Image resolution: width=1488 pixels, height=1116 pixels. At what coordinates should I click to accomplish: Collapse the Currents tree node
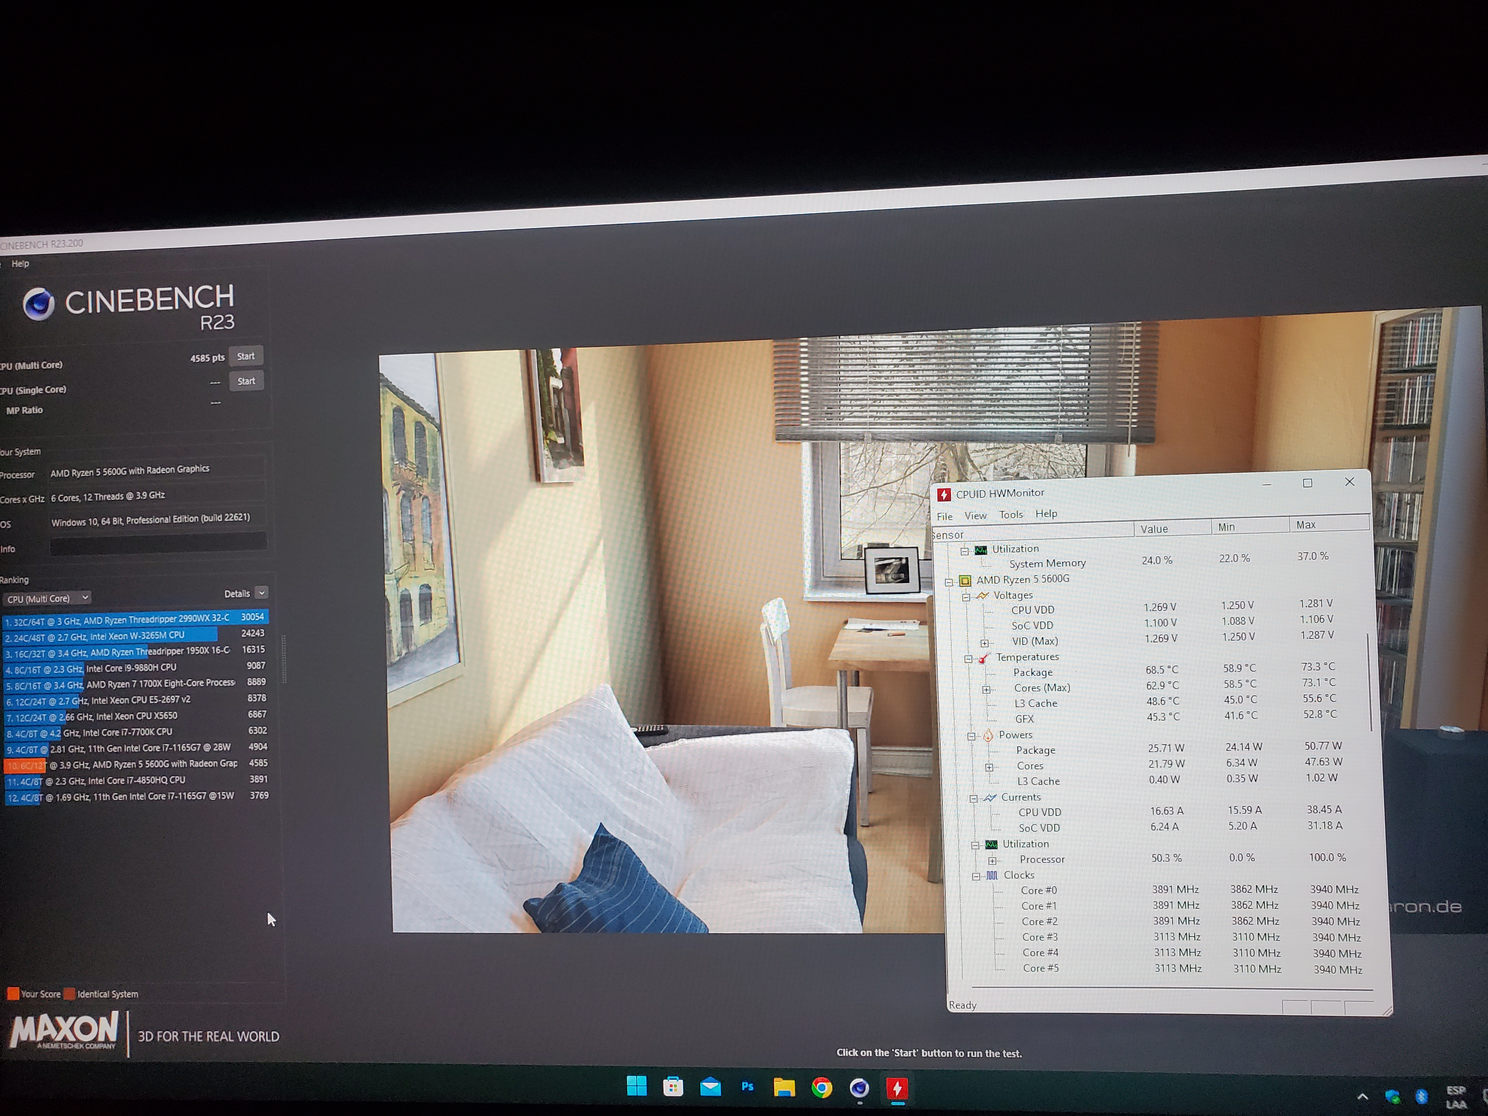click(974, 799)
